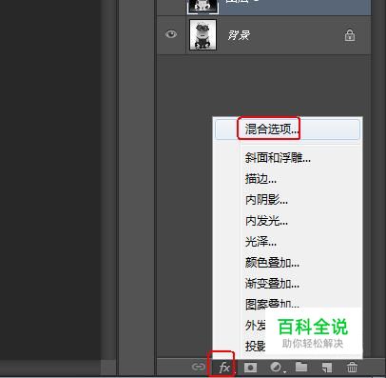Screen dimensions: 386x378
Task: Select the 背景 layer thumbnail
Action: coord(203,34)
